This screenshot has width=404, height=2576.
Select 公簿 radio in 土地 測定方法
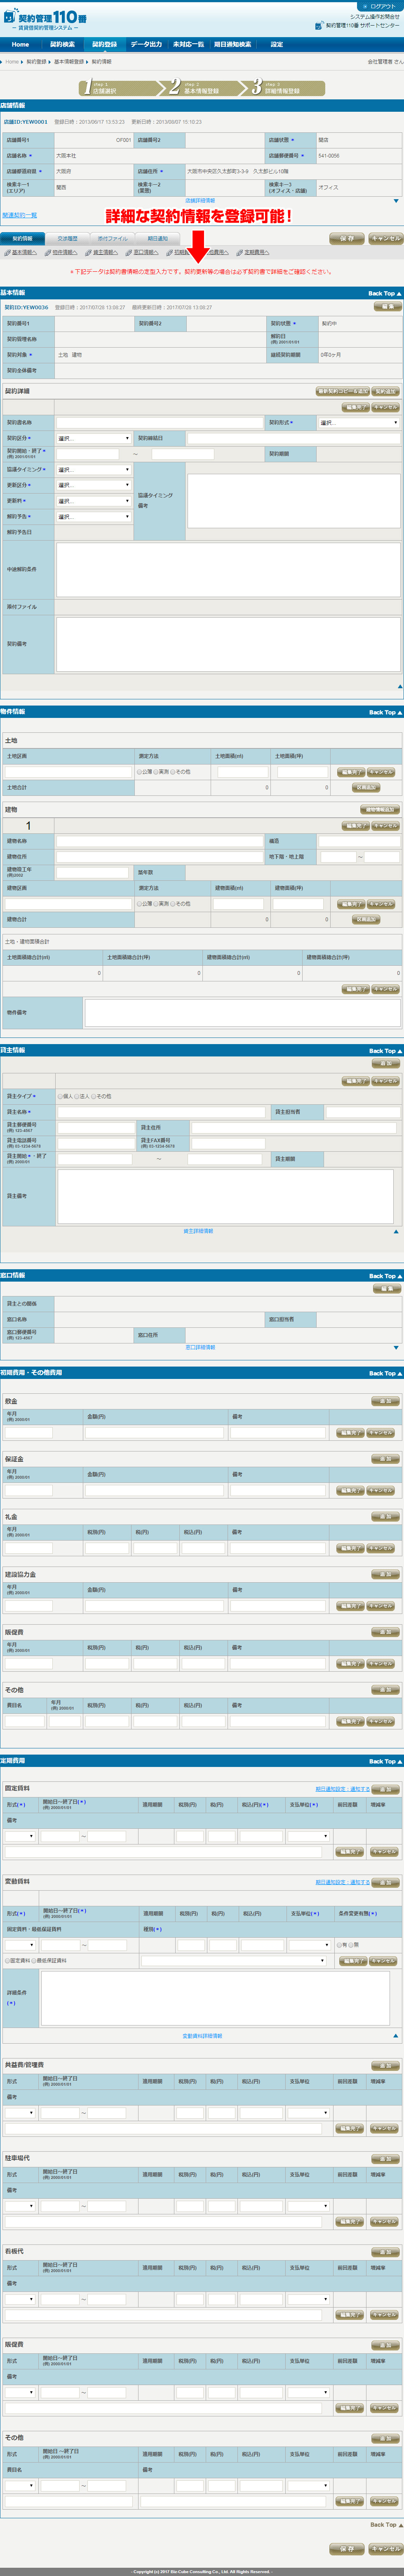pyautogui.click(x=139, y=772)
